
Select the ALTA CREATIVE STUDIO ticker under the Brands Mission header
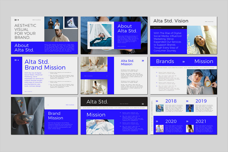pyautogui.click(x=183, y=68)
